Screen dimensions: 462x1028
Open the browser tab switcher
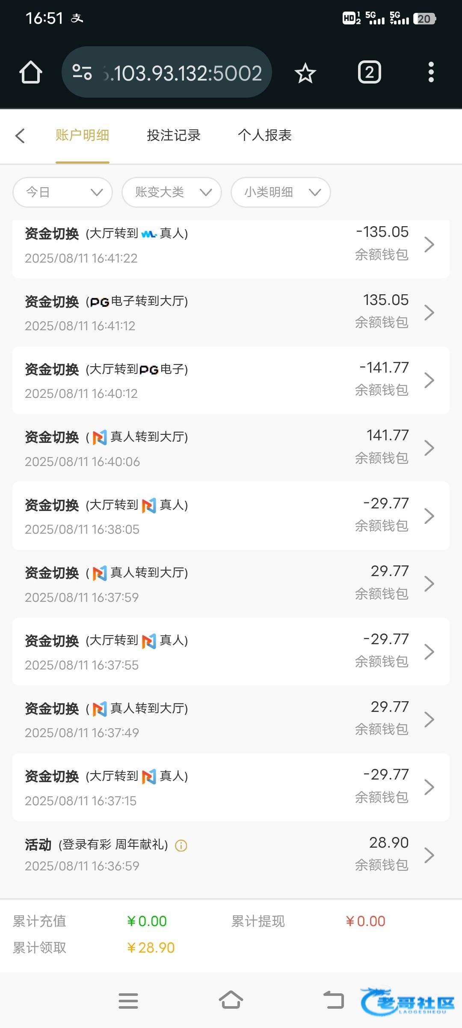point(369,72)
